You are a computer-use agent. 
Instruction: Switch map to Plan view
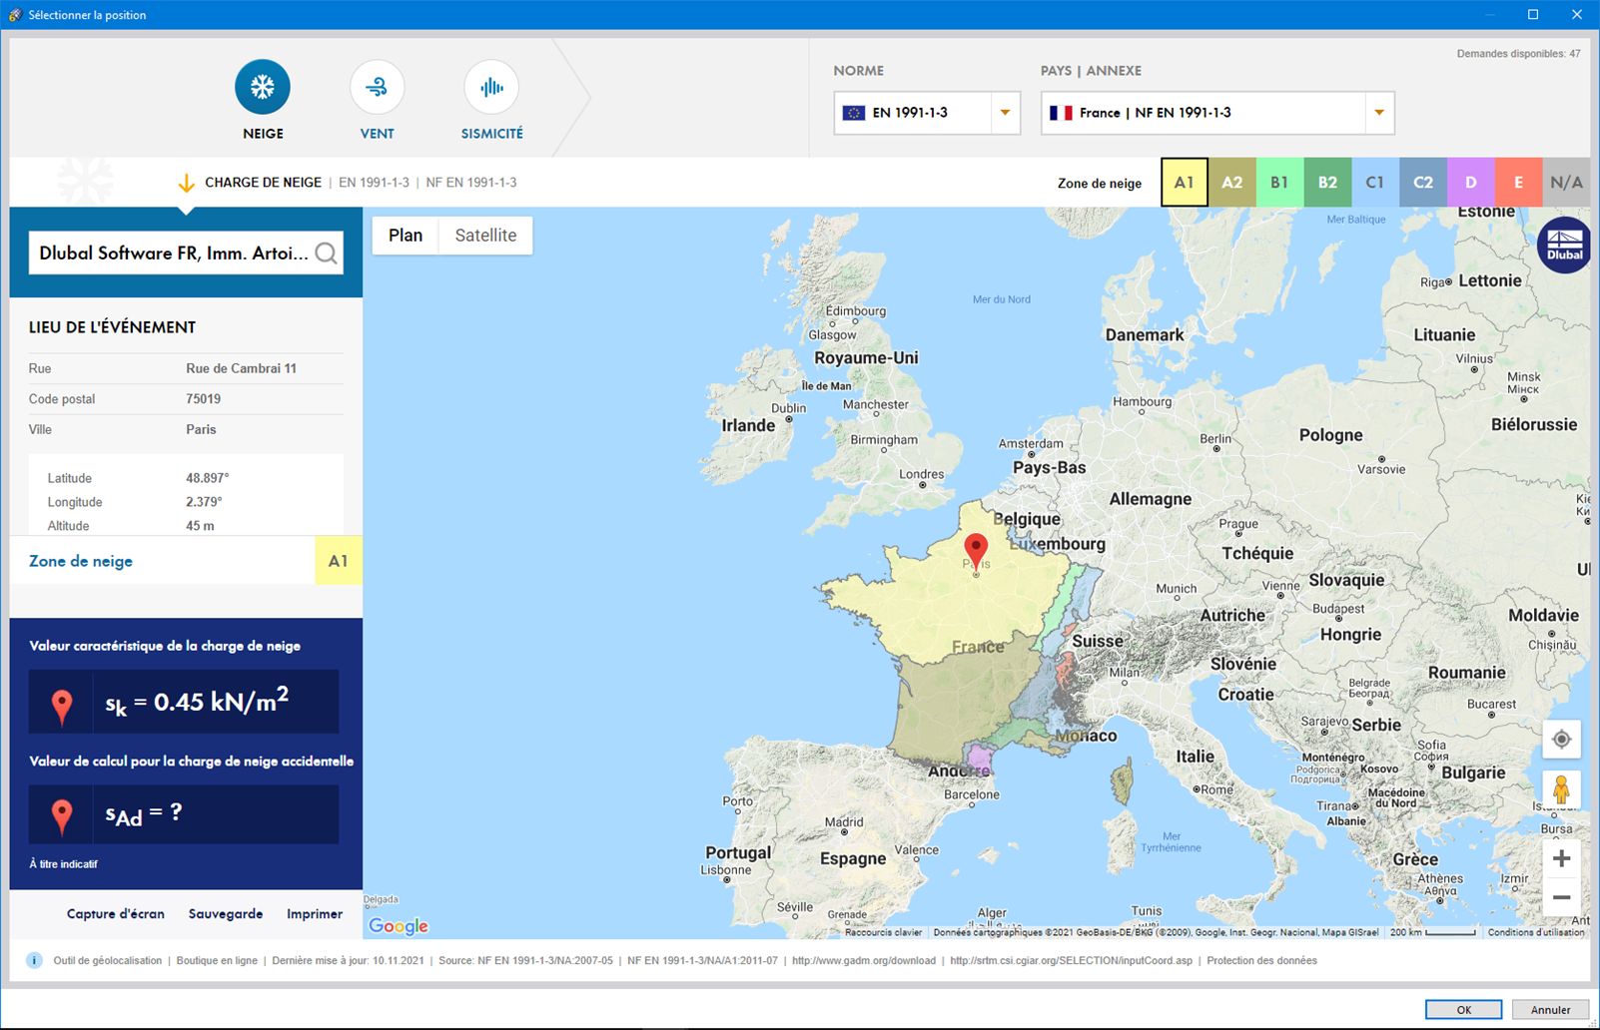point(405,236)
